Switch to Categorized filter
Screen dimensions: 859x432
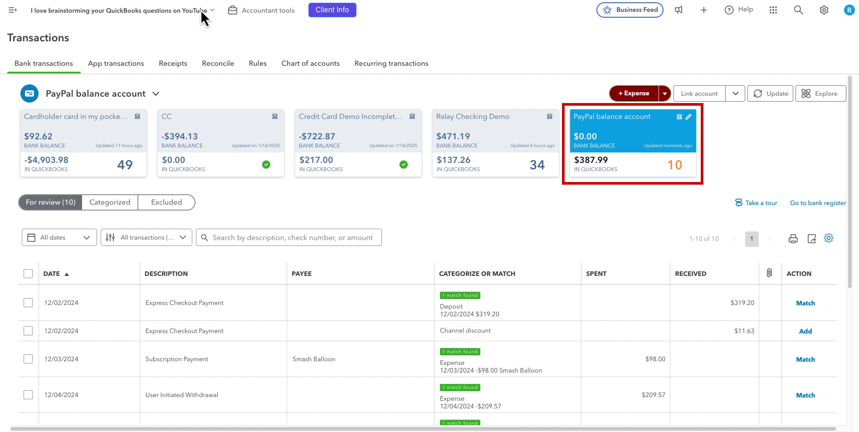110,202
